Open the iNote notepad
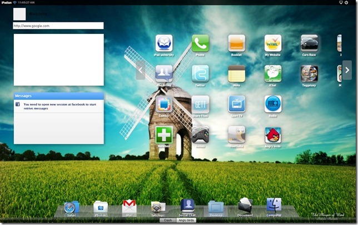The image size is (358, 225). (x=237, y=74)
